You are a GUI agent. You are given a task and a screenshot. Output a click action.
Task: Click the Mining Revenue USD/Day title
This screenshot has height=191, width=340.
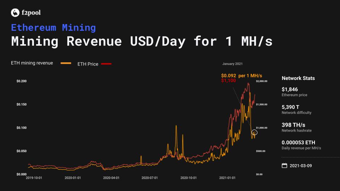pyautogui.click(x=142, y=41)
